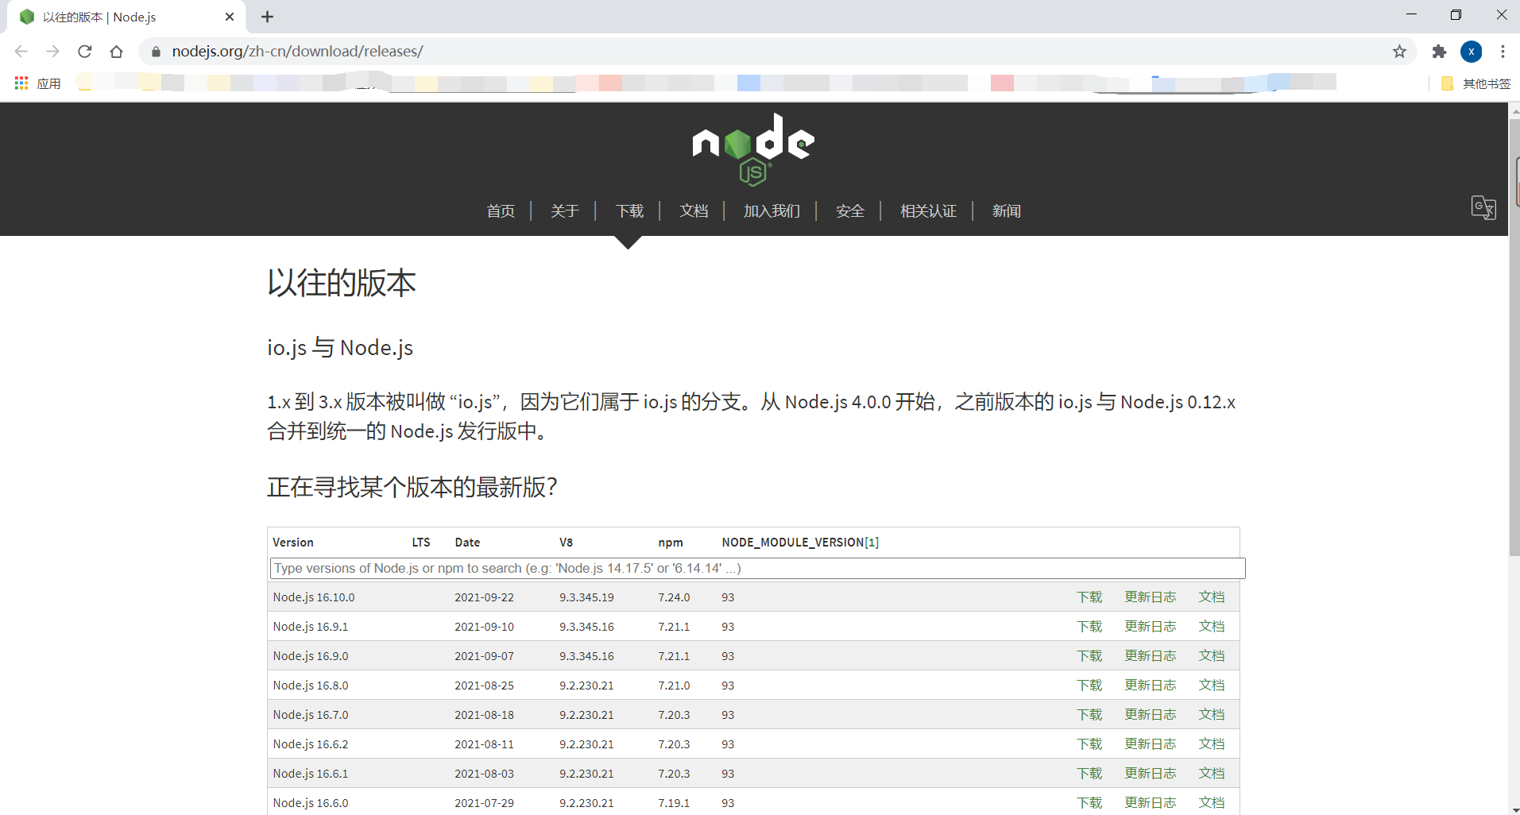Viewport: 1520px width, 815px height.
Task: Click the LTS column header
Action: [421, 543]
